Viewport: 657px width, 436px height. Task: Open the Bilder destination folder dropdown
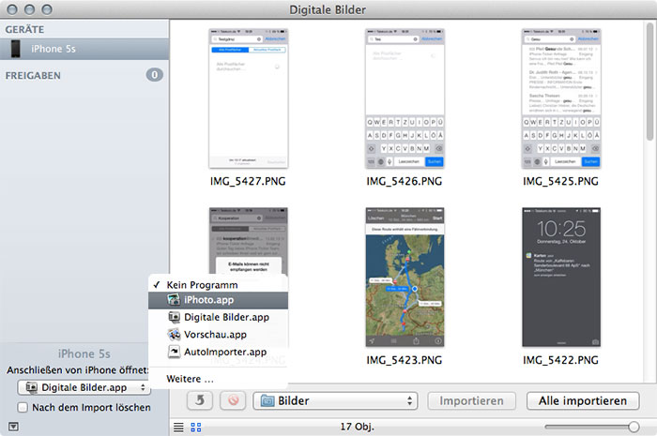click(336, 401)
